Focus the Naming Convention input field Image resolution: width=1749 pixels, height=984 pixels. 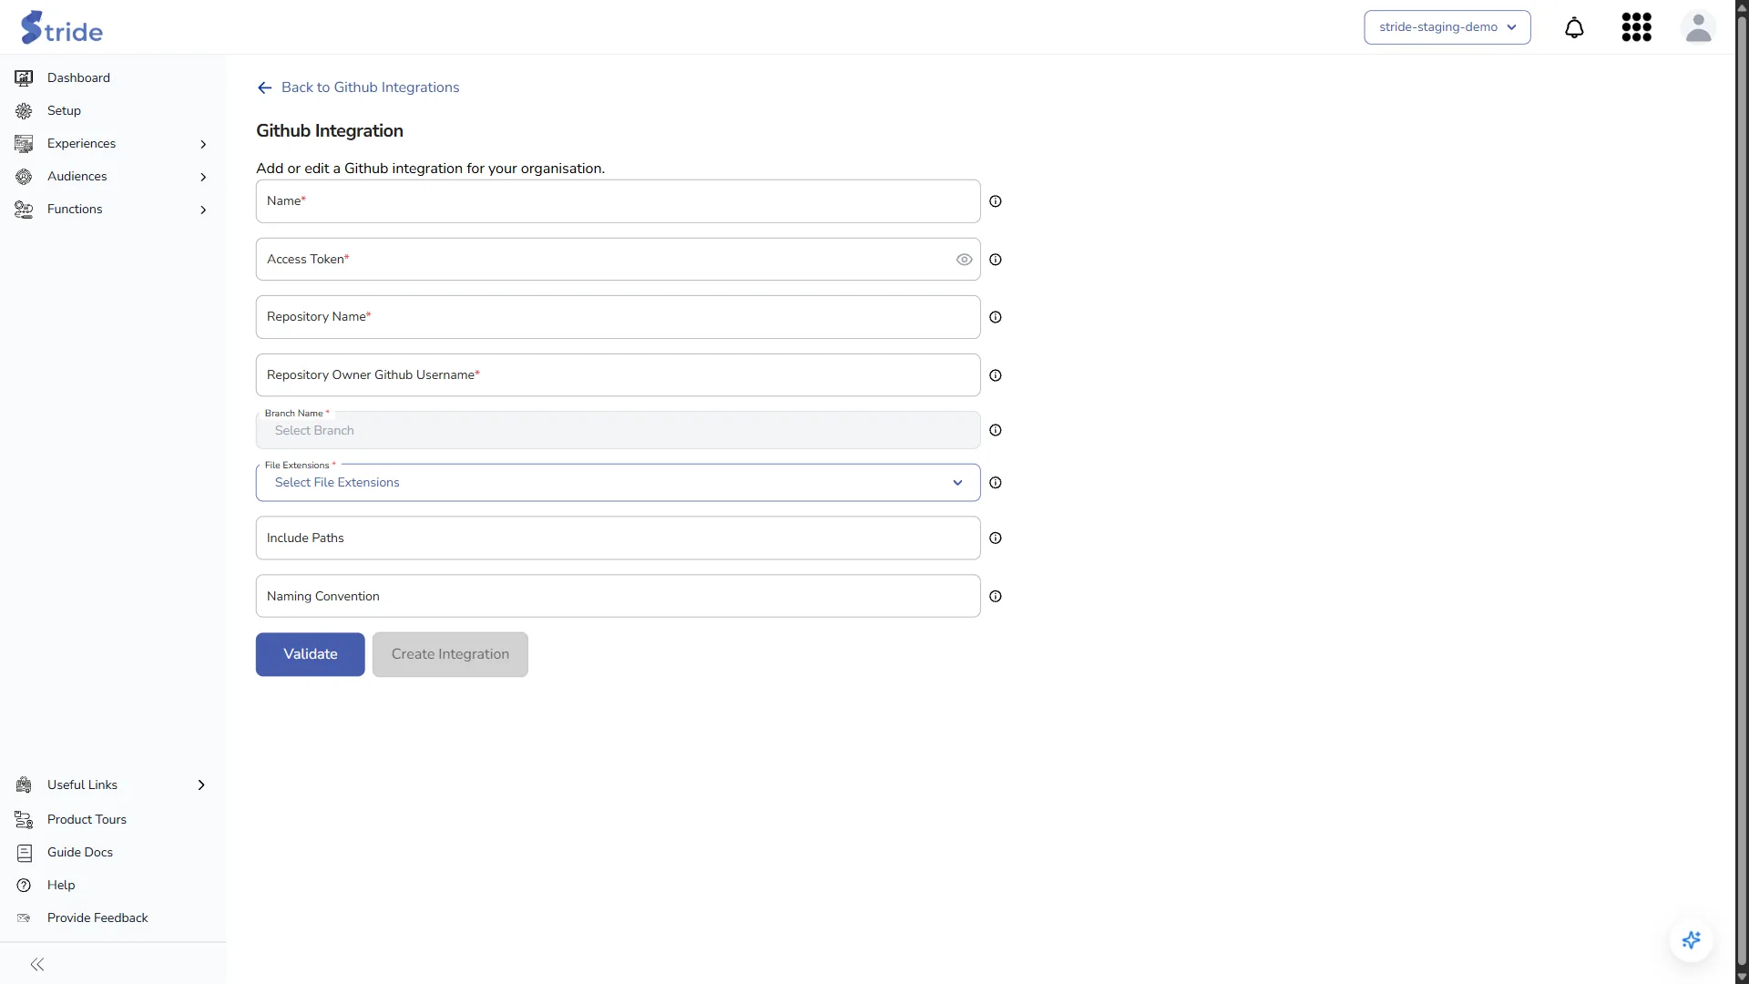pos(618,597)
